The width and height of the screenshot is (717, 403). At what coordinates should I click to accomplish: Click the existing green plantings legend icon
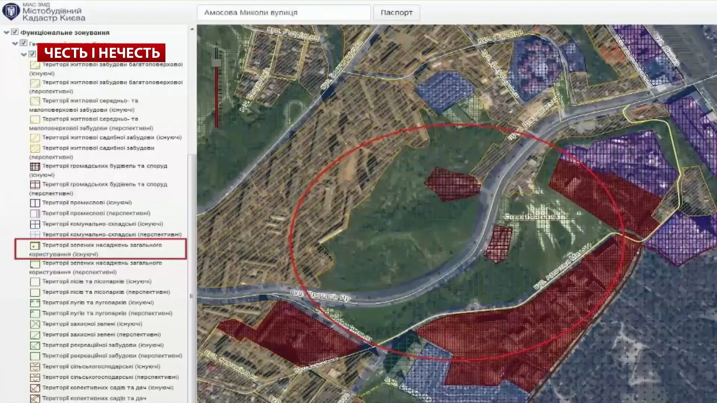(35, 246)
